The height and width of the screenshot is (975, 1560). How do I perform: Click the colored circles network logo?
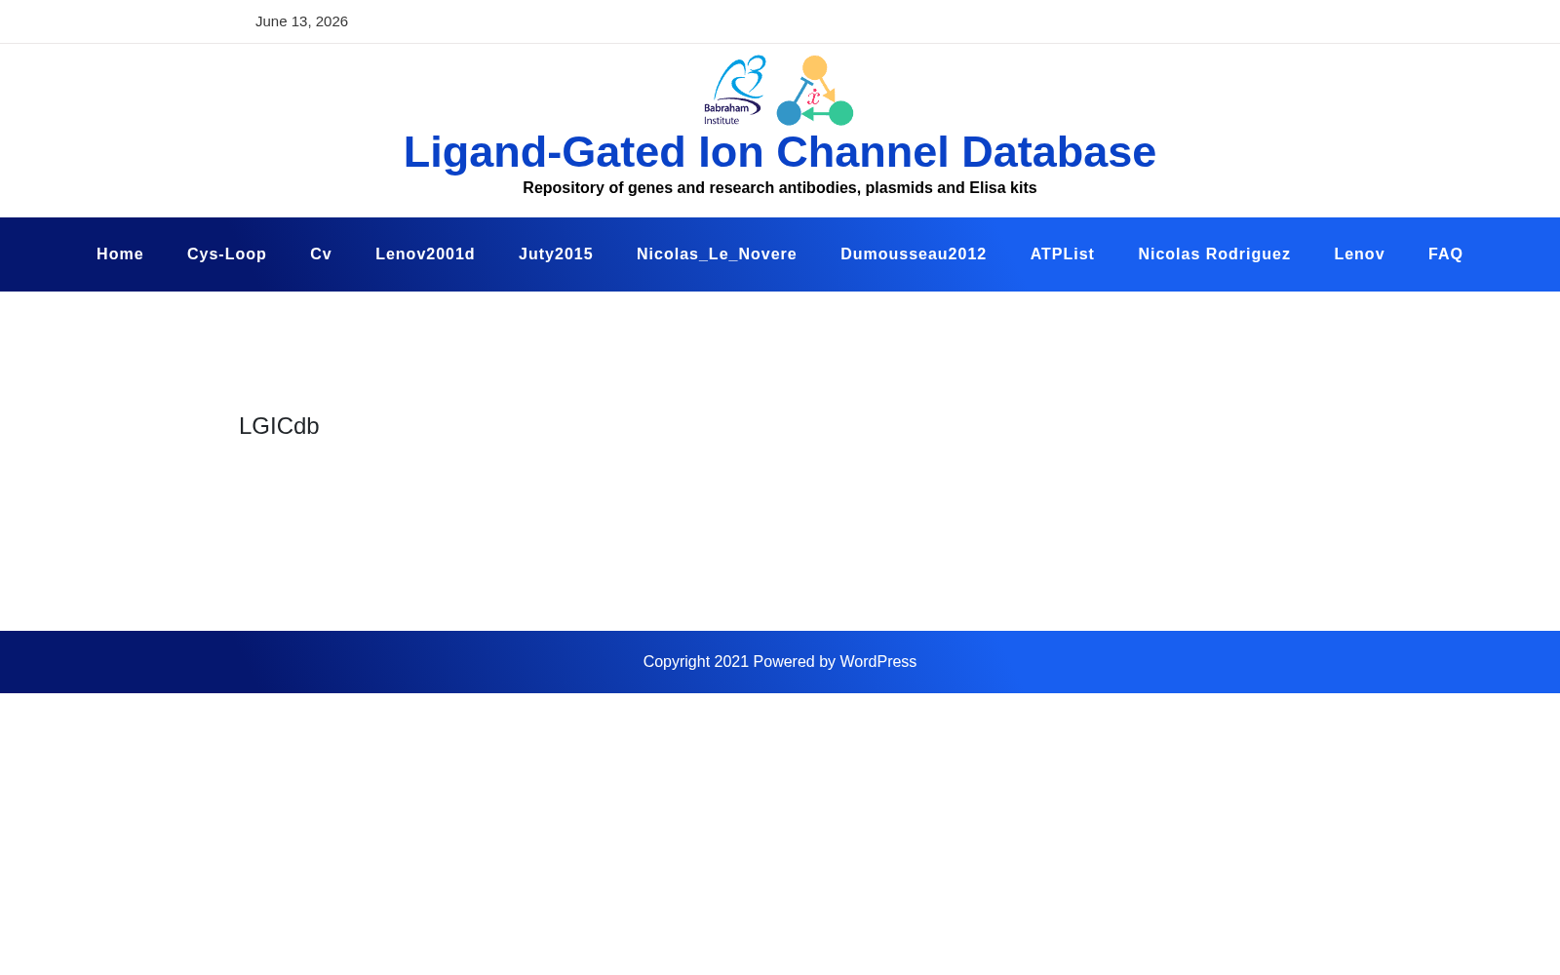click(815, 90)
